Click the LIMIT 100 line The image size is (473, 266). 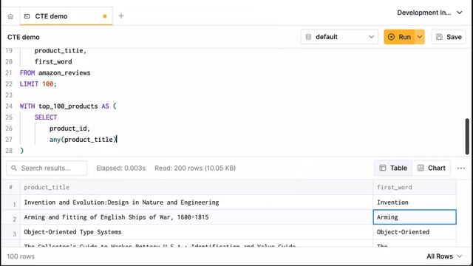tap(38, 83)
